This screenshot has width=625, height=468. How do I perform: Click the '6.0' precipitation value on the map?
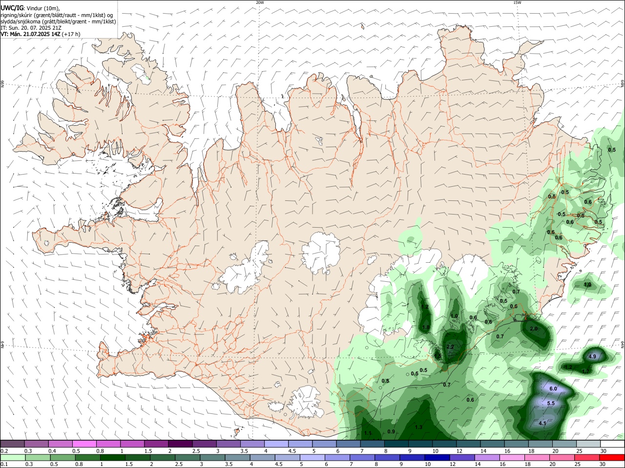click(553, 389)
